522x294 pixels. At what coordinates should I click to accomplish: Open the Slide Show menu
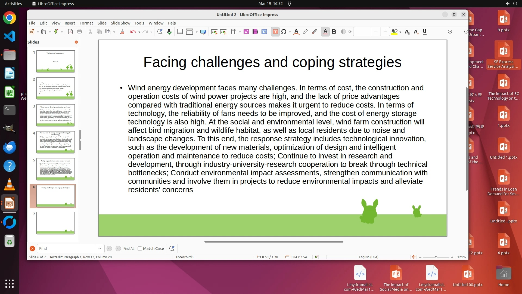120,23
